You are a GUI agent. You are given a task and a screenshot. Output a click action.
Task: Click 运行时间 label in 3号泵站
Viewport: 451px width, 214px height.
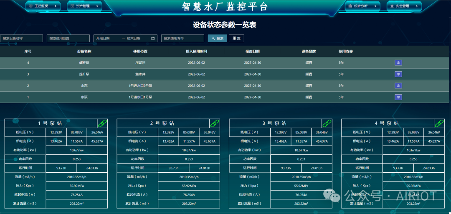pos(250,168)
